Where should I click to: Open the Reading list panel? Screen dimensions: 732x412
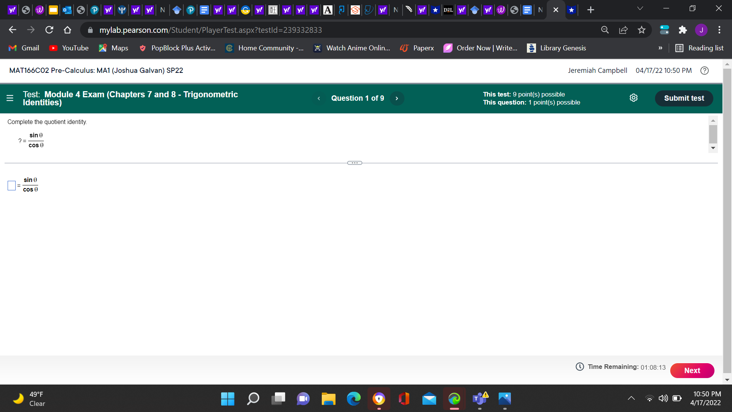700,48
